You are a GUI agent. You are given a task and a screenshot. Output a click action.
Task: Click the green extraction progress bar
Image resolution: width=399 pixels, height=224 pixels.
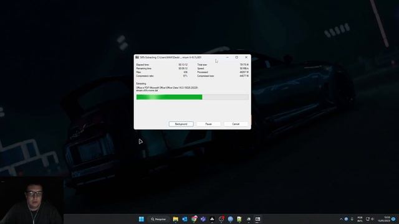click(193, 97)
